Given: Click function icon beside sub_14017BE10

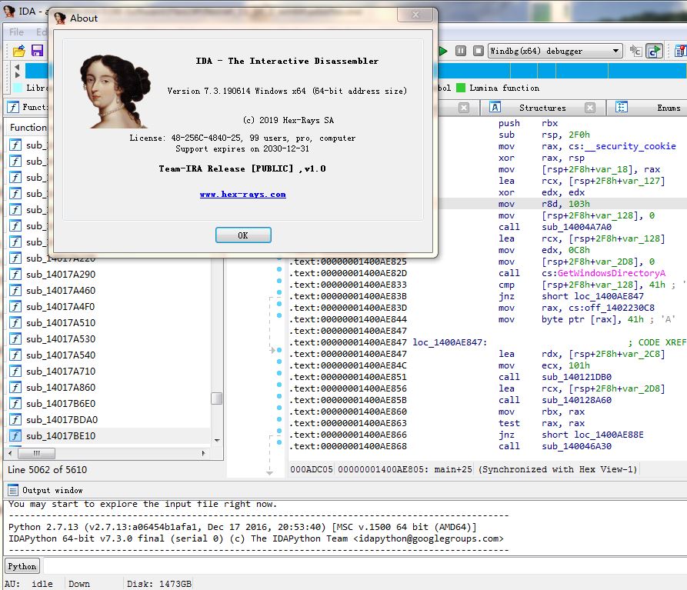Looking at the screenshot, I should tap(15, 436).
